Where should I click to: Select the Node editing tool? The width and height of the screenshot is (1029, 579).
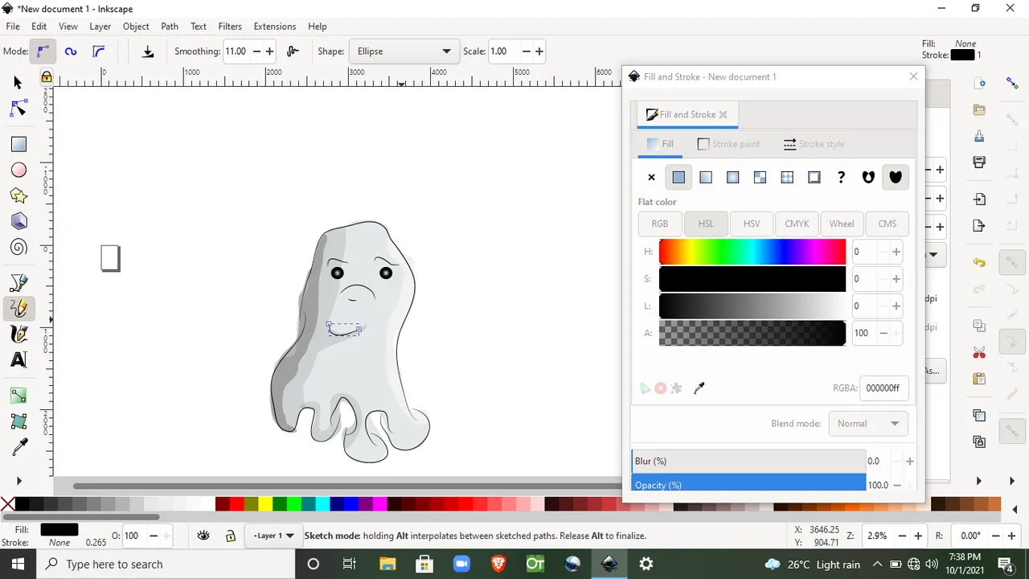tap(18, 109)
